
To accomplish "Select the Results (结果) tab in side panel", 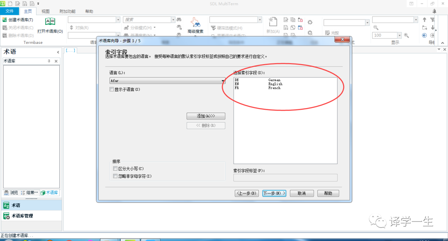I will point(29,193).
